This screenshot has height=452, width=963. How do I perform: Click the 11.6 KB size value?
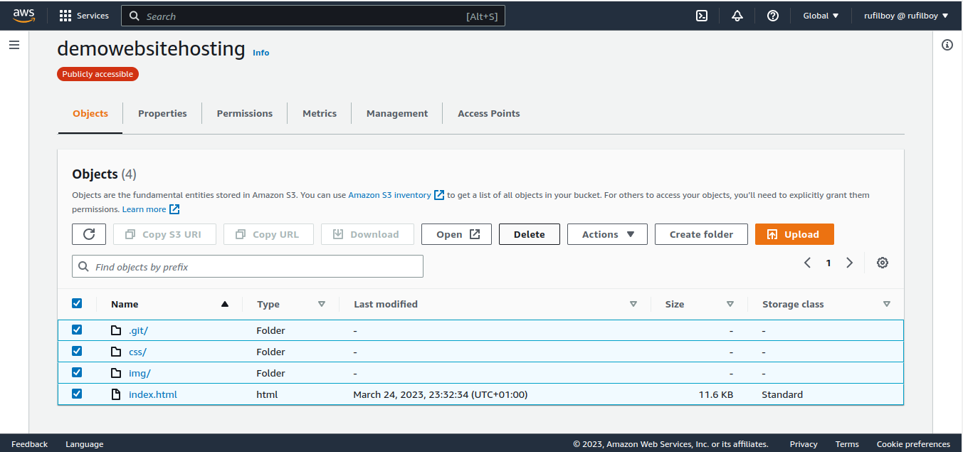point(716,394)
